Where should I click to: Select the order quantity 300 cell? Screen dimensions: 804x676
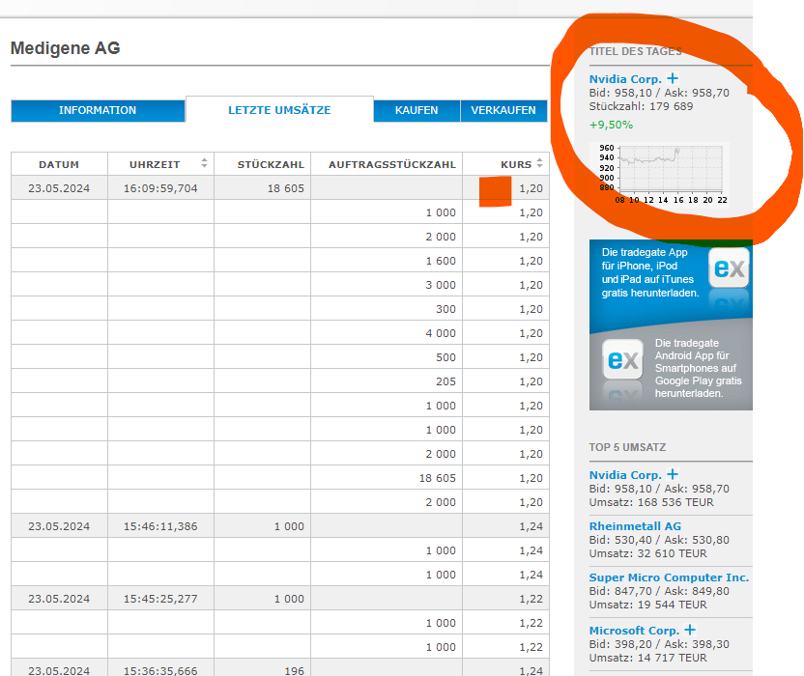(387, 309)
